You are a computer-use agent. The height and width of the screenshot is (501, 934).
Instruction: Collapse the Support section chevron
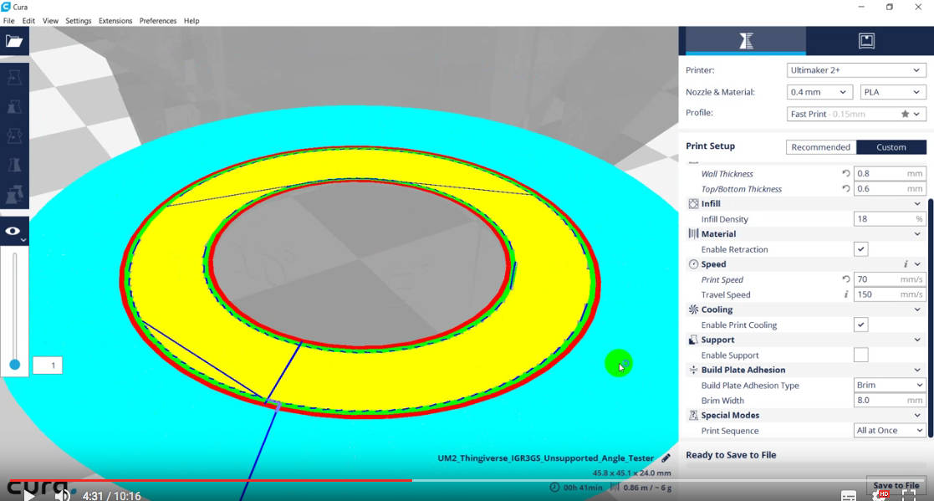click(x=917, y=340)
